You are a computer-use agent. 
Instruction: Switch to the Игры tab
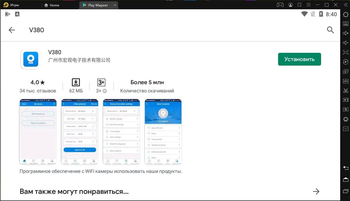pyautogui.click(x=11, y=5)
